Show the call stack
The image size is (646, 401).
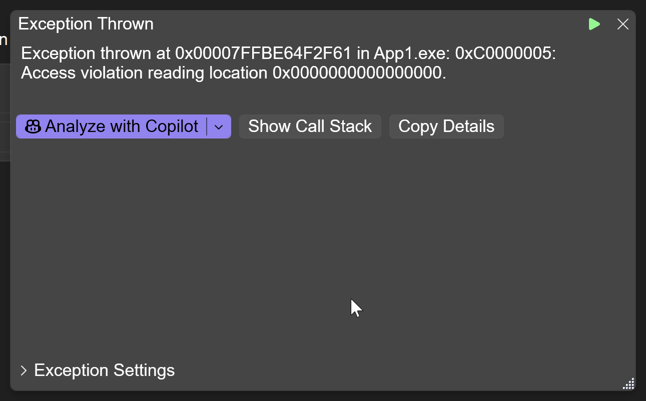[310, 126]
